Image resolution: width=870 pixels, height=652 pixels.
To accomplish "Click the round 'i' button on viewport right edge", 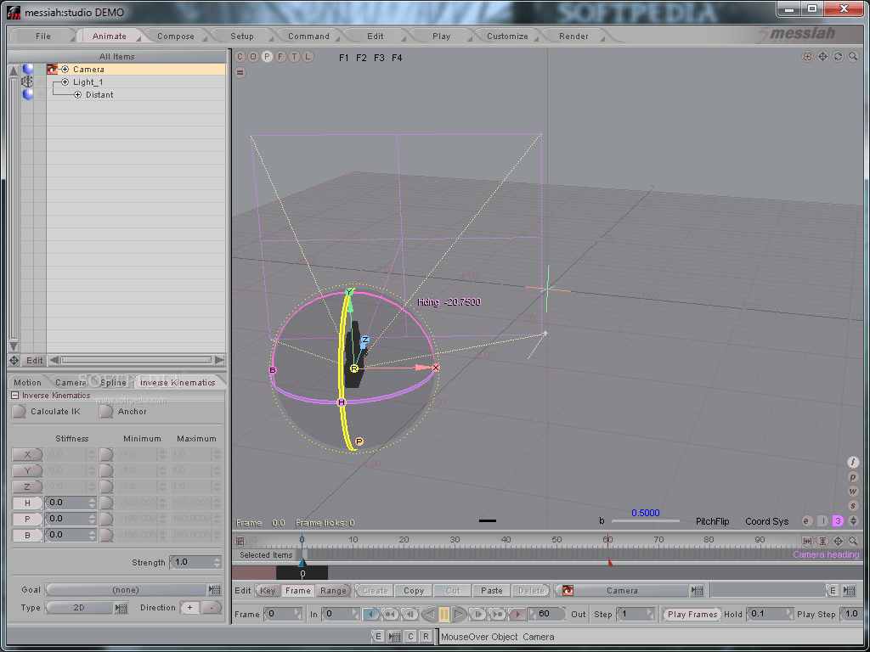I will (853, 463).
